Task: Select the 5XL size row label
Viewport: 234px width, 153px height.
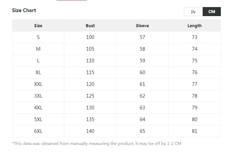Action: 38,119
